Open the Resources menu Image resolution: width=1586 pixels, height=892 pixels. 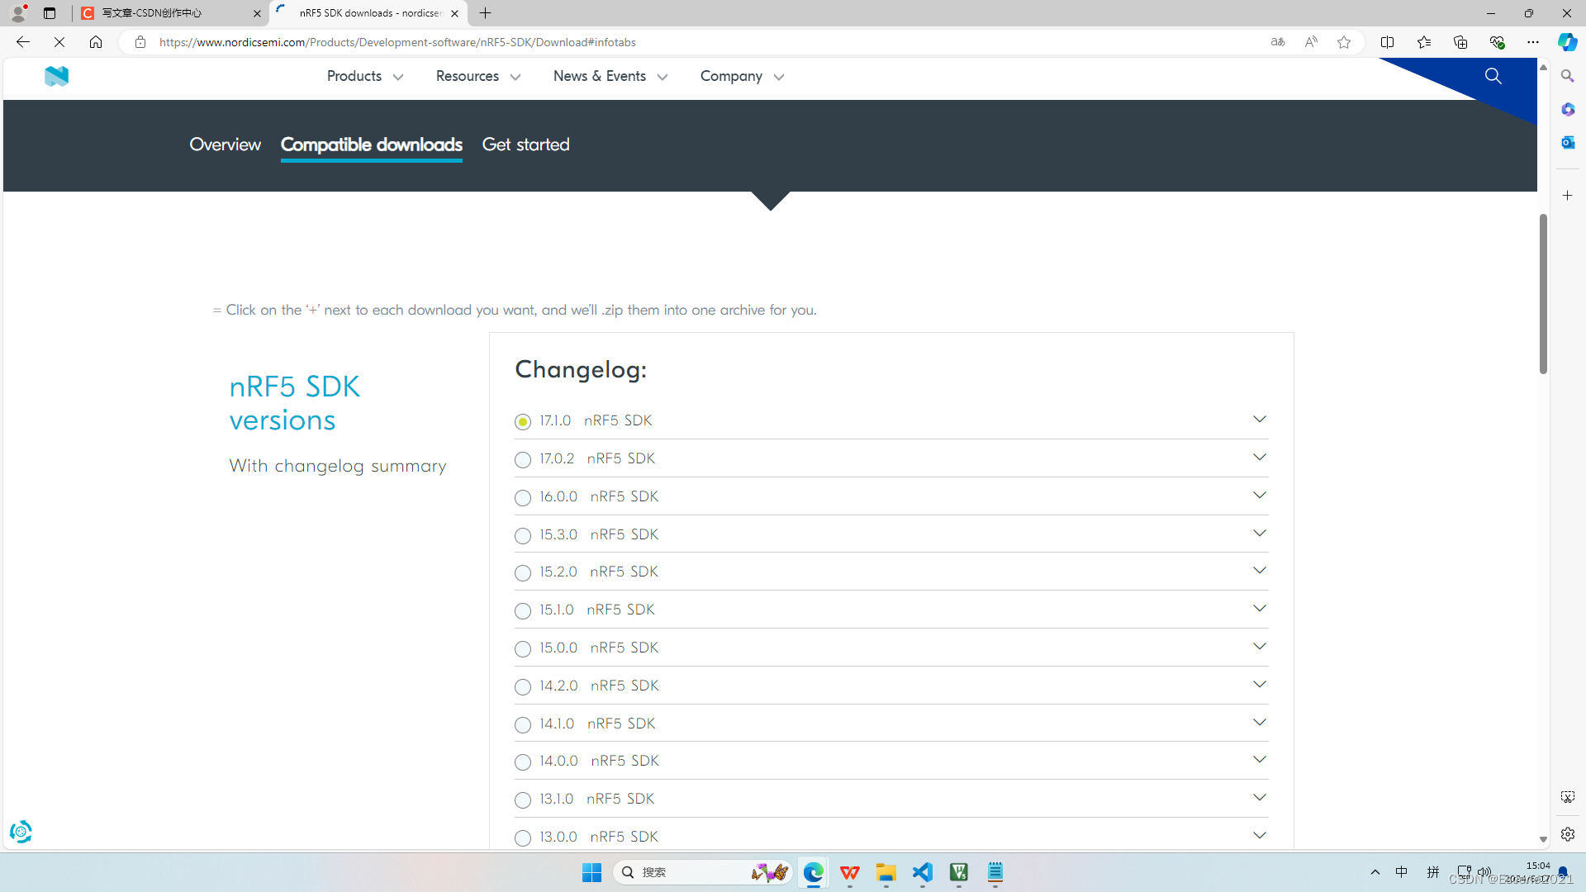[477, 76]
